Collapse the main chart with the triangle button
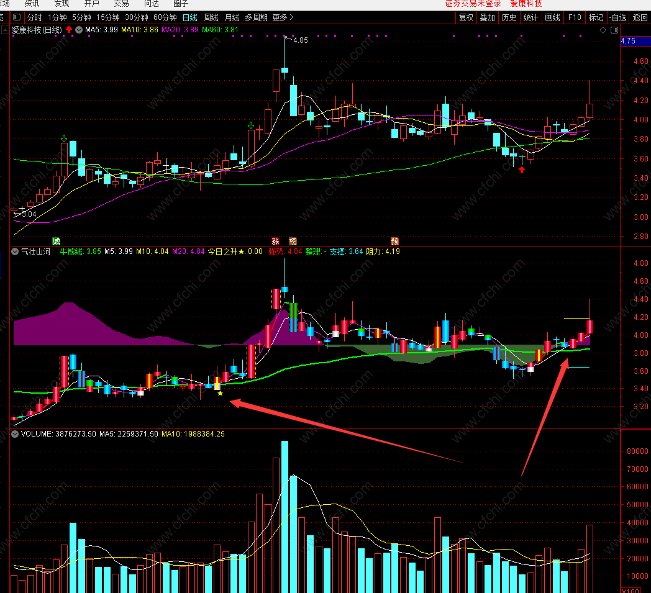The height and width of the screenshot is (593, 651). pos(5,30)
